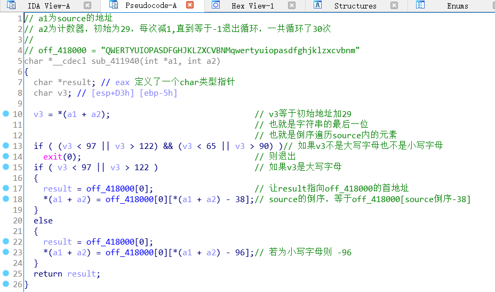The image size is (495, 292).
Task: Click variable result in the return statement
Action: [82, 274]
